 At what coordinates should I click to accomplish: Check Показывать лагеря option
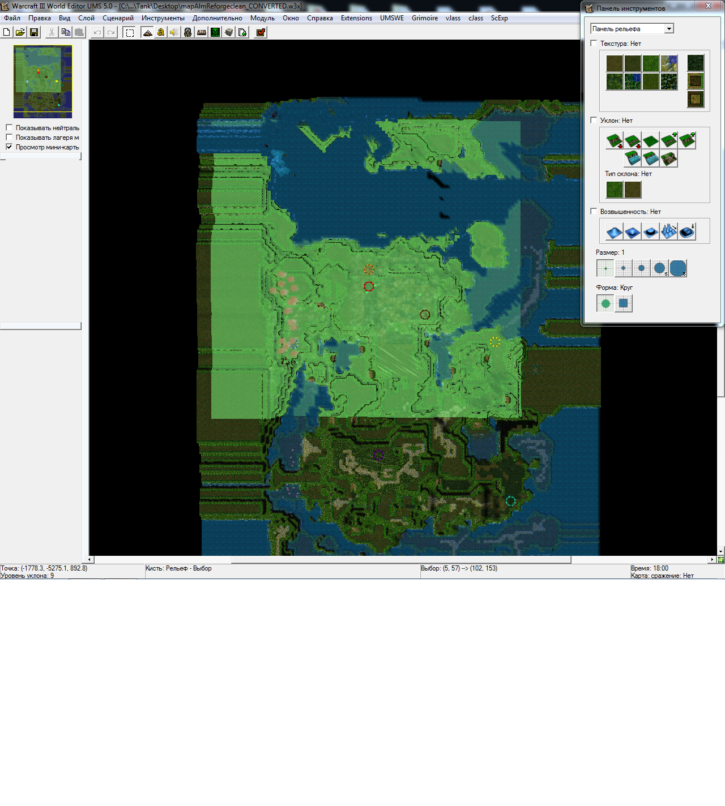point(9,138)
